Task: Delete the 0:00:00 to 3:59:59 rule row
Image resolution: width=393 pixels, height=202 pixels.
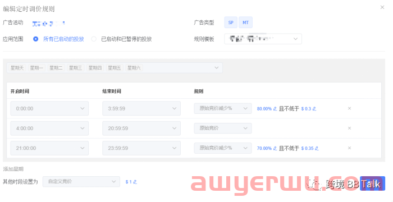Action: tap(349, 108)
